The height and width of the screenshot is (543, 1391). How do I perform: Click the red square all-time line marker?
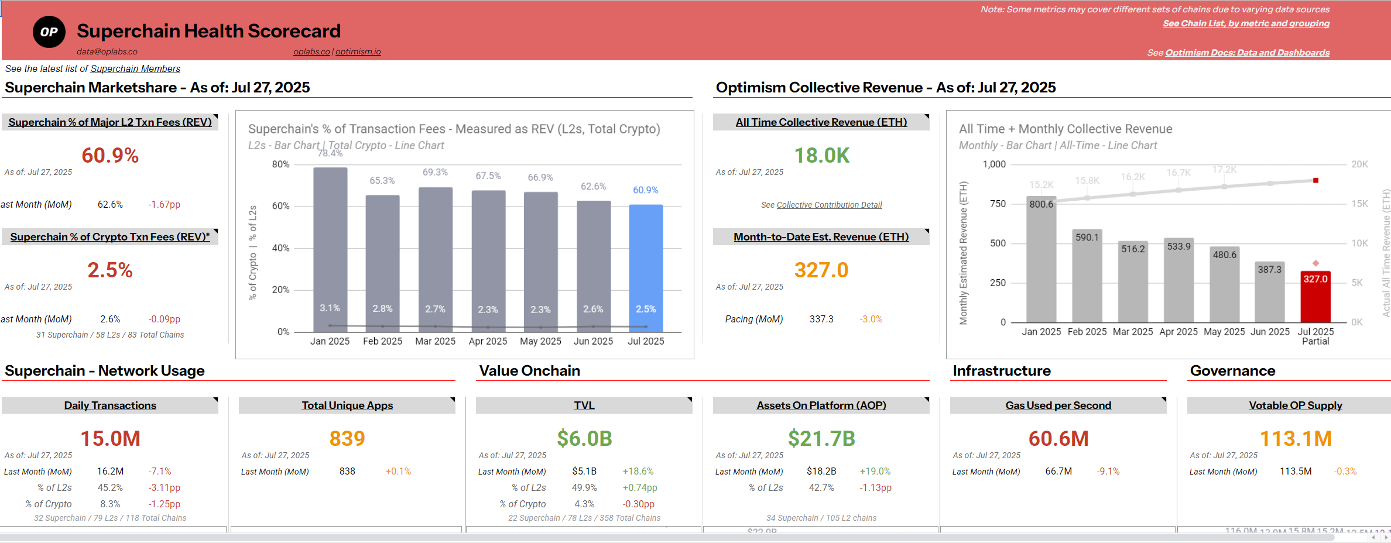pyautogui.click(x=1315, y=180)
